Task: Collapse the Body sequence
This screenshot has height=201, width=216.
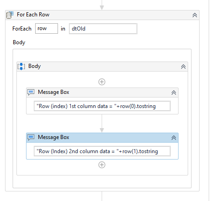Action: tap(183, 67)
